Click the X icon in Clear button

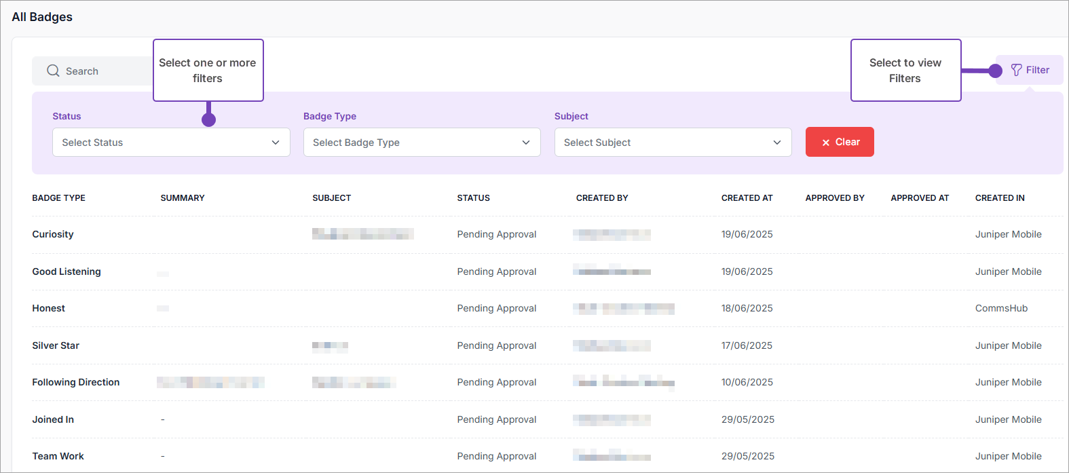click(x=826, y=143)
